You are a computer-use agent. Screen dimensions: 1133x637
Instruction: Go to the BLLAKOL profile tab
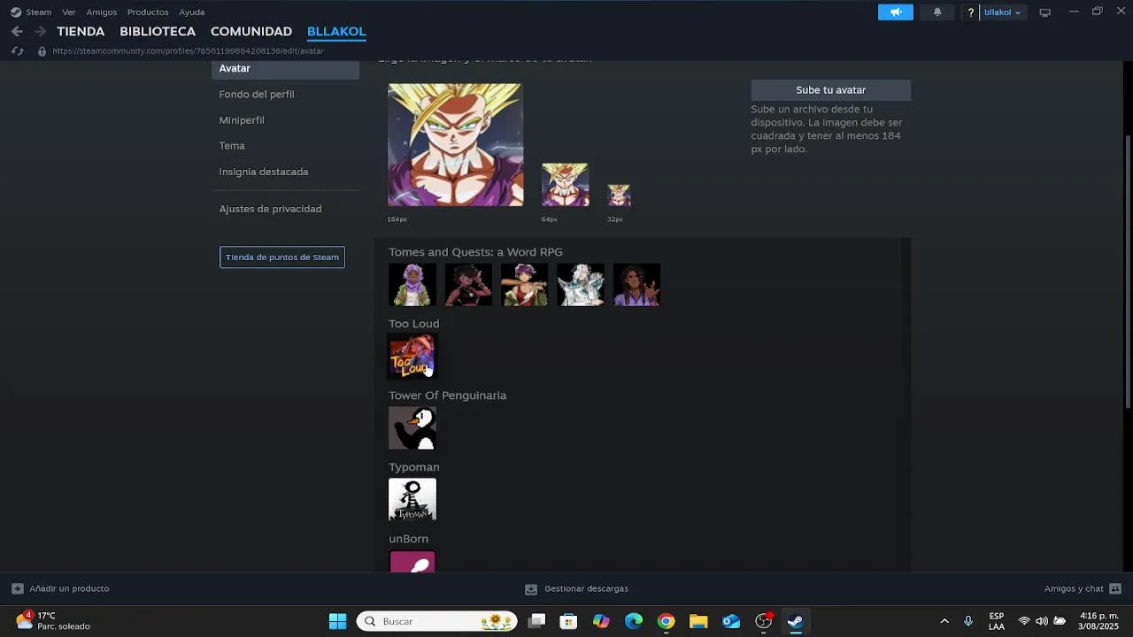coord(336,31)
